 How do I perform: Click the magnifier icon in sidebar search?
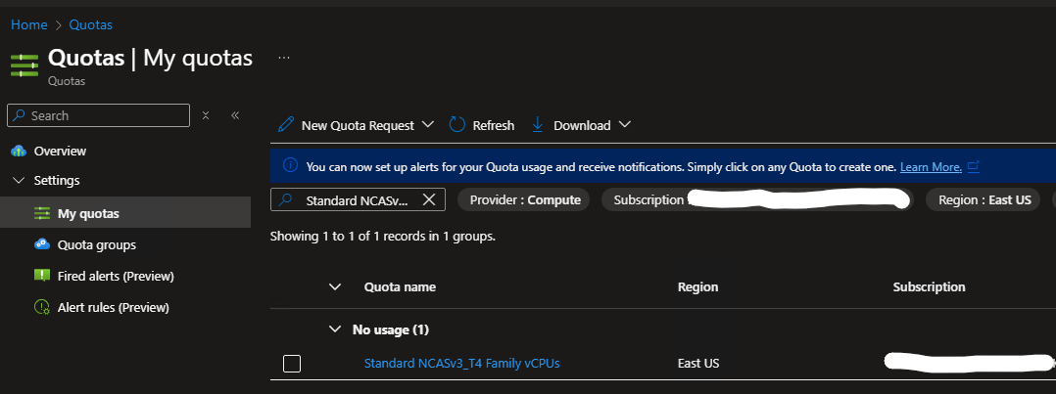[x=20, y=115]
